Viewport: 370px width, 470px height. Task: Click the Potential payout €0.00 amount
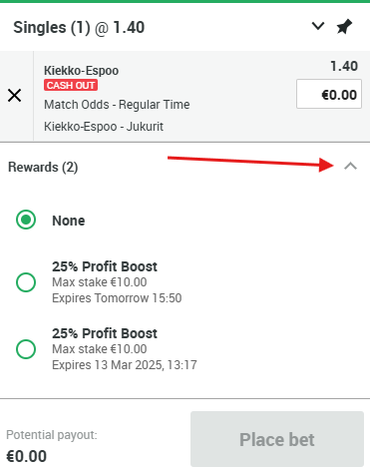point(26,456)
